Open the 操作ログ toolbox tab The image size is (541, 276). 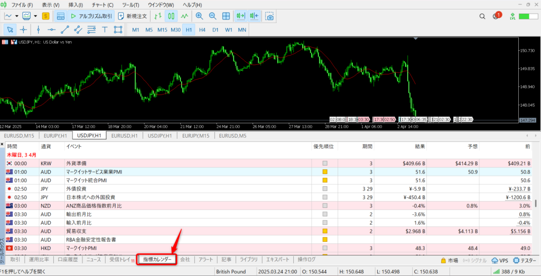306,260
